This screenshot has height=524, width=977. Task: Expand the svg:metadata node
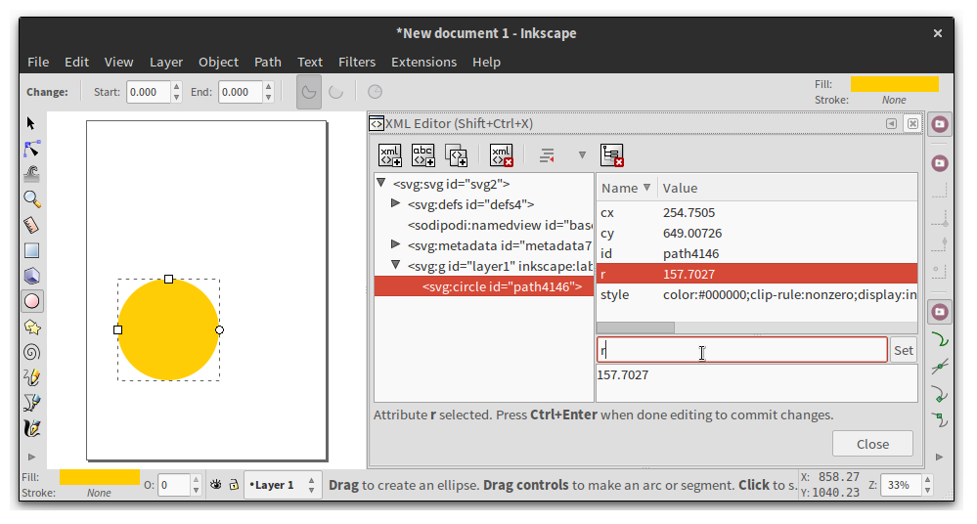pos(395,244)
